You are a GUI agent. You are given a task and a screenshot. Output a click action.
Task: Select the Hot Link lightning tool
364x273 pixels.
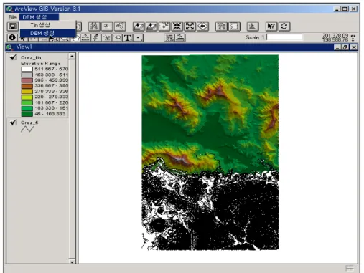[x=96, y=37]
